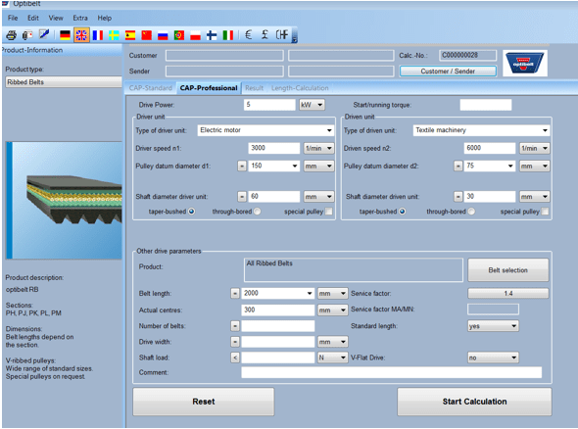578x429 pixels.
Task: Click equals button beside pulley diameter d1
Action: (x=242, y=166)
